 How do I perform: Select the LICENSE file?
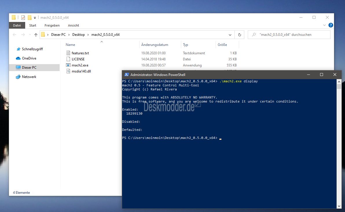[78, 59]
